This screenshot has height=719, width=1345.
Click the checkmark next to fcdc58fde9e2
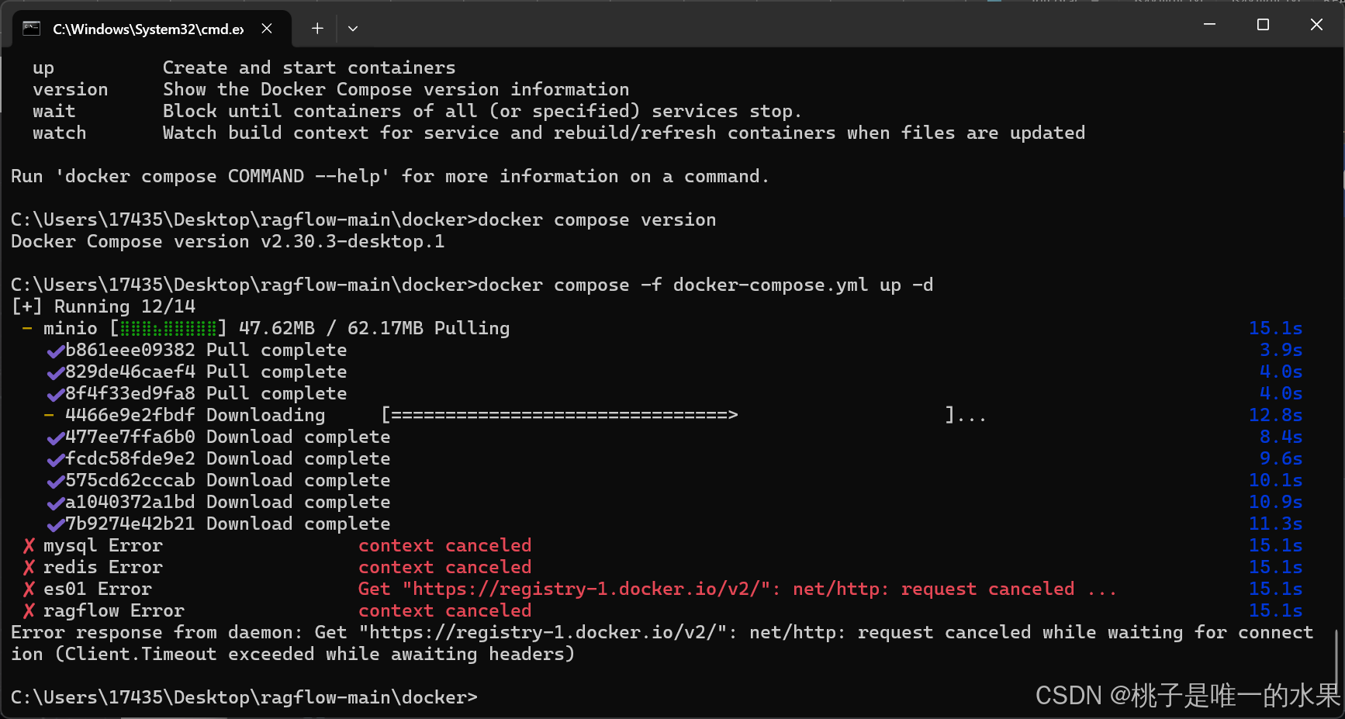pyautogui.click(x=55, y=460)
